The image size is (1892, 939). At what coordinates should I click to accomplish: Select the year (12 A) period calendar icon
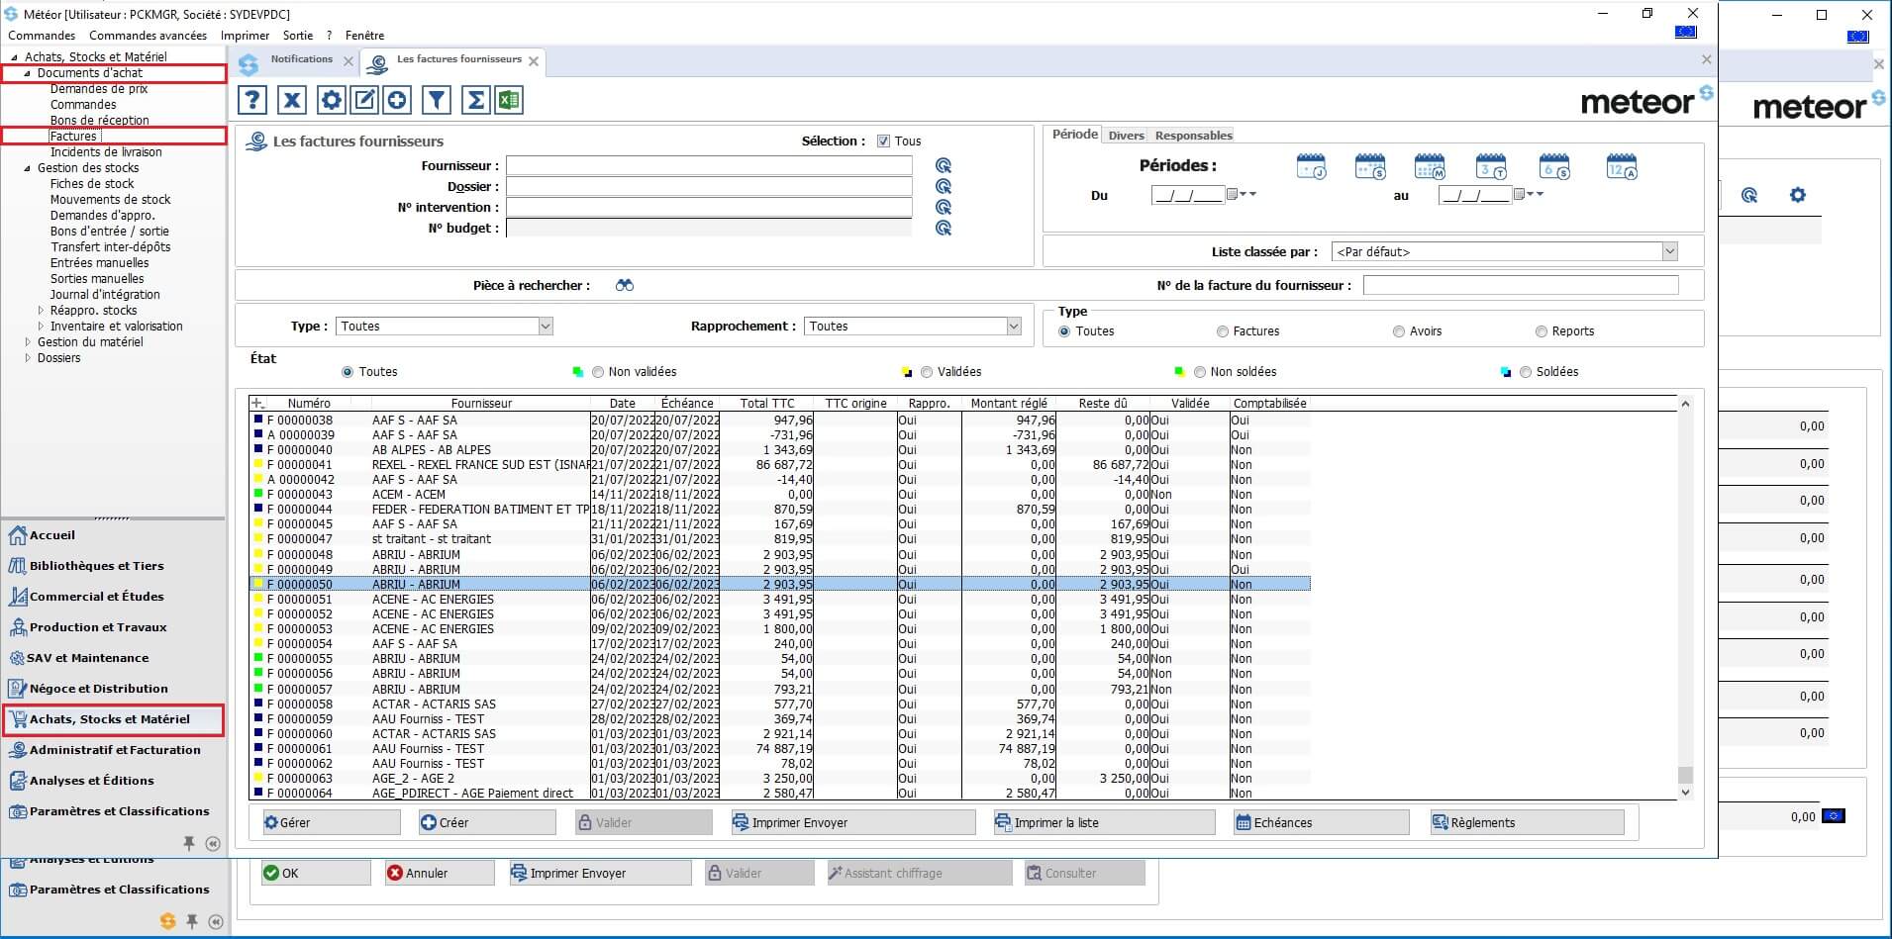tap(1622, 166)
